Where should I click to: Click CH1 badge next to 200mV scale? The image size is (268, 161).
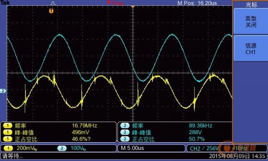point(8,148)
